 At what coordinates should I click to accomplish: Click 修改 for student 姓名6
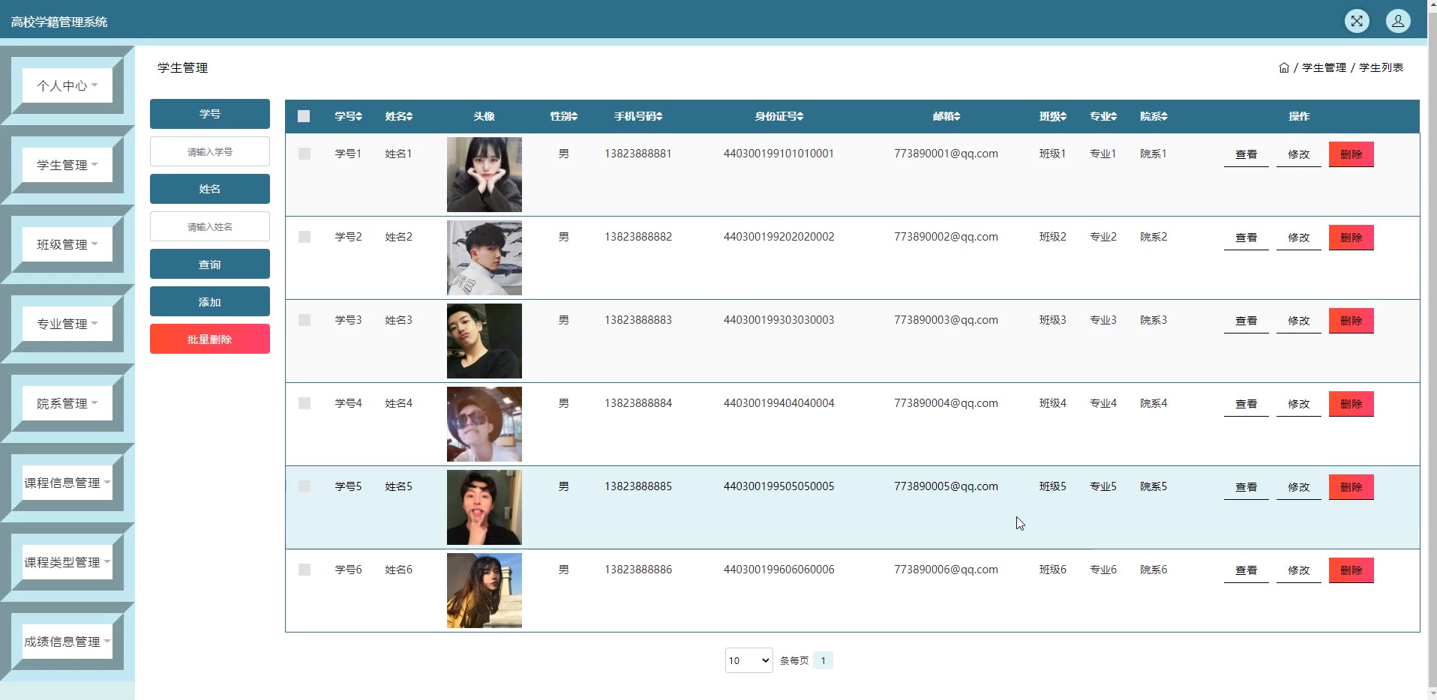(x=1299, y=570)
